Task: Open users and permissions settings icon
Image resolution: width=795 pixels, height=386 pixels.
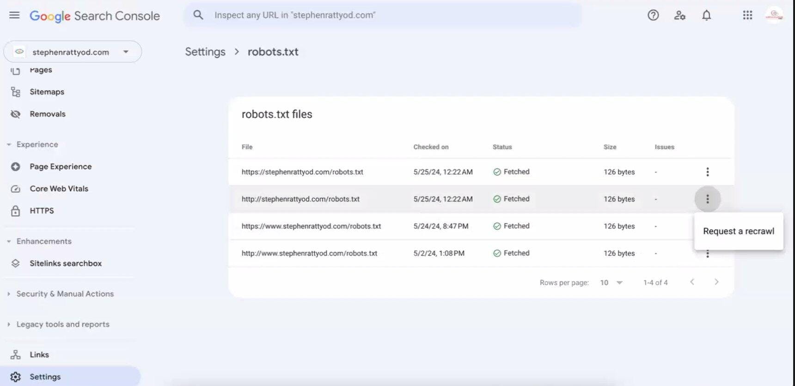Action: coord(679,15)
